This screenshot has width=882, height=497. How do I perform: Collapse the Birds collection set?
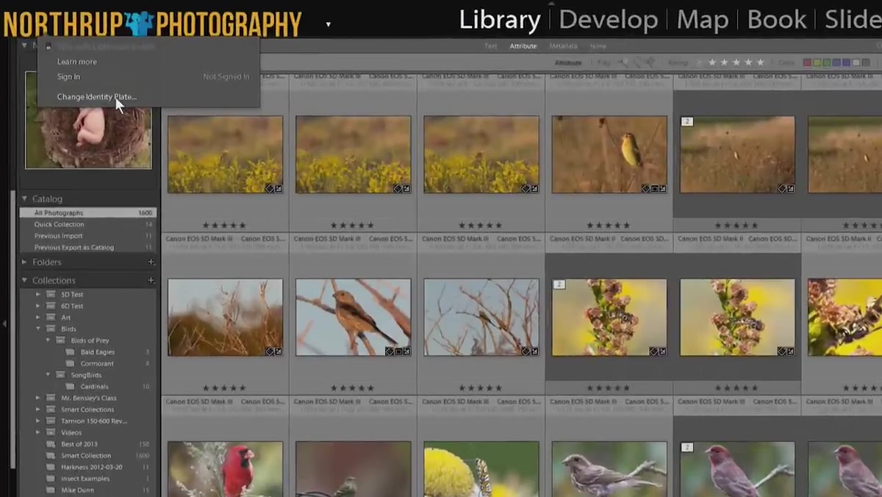pos(38,329)
